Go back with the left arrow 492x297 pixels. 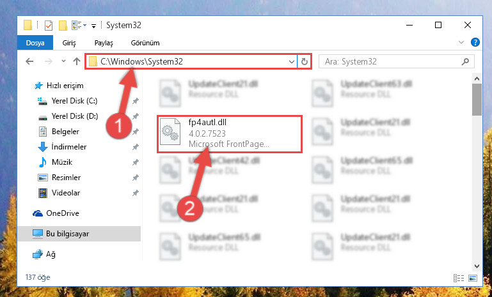point(29,61)
